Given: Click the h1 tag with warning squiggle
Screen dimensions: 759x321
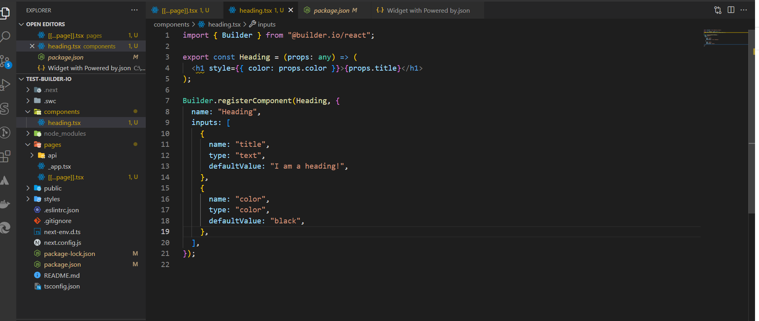Looking at the screenshot, I should (x=200, y=68).
